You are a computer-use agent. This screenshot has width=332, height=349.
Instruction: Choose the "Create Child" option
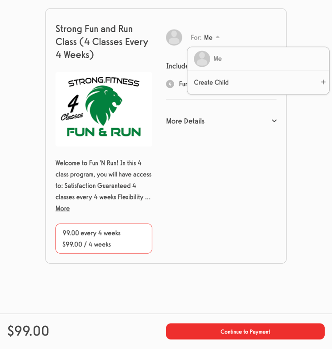pyautogui.click(x=211, y=82)
